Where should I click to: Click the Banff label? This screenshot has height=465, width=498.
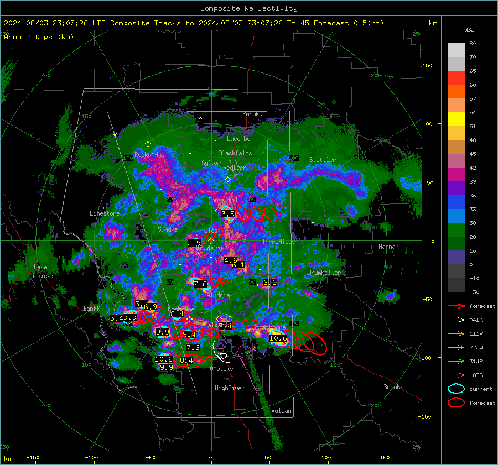91,308
